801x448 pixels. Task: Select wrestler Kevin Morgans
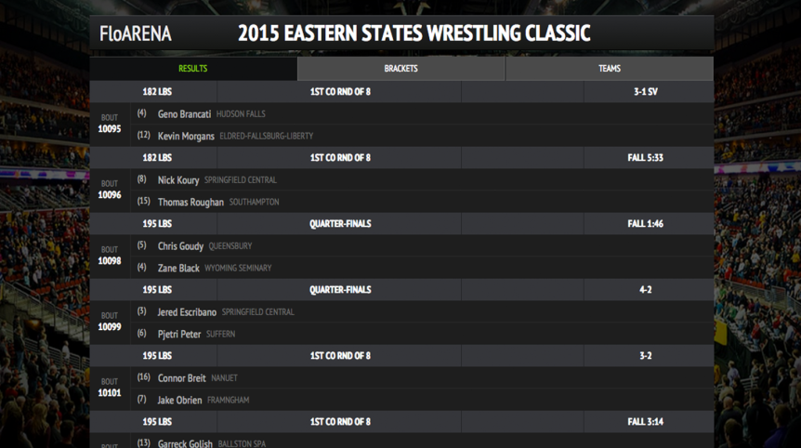pos(186,136)
